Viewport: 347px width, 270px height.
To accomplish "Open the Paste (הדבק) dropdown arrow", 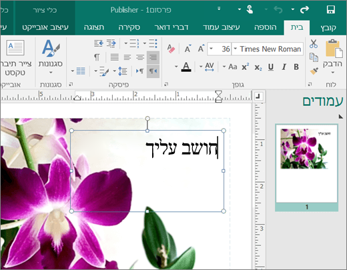I will click(332, 73).
